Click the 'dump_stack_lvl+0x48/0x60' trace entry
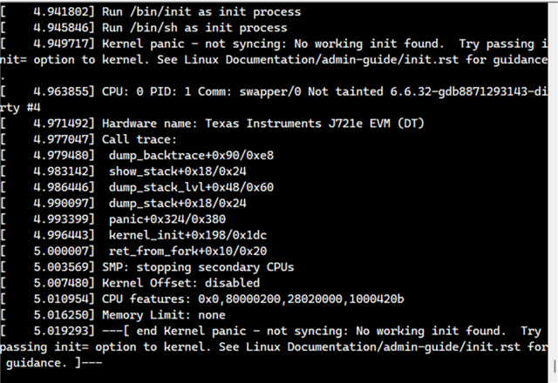The image size is (558, 383). 191,187
